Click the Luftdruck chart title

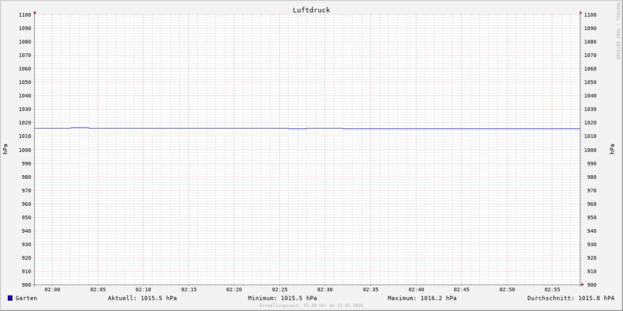point(311,10)
